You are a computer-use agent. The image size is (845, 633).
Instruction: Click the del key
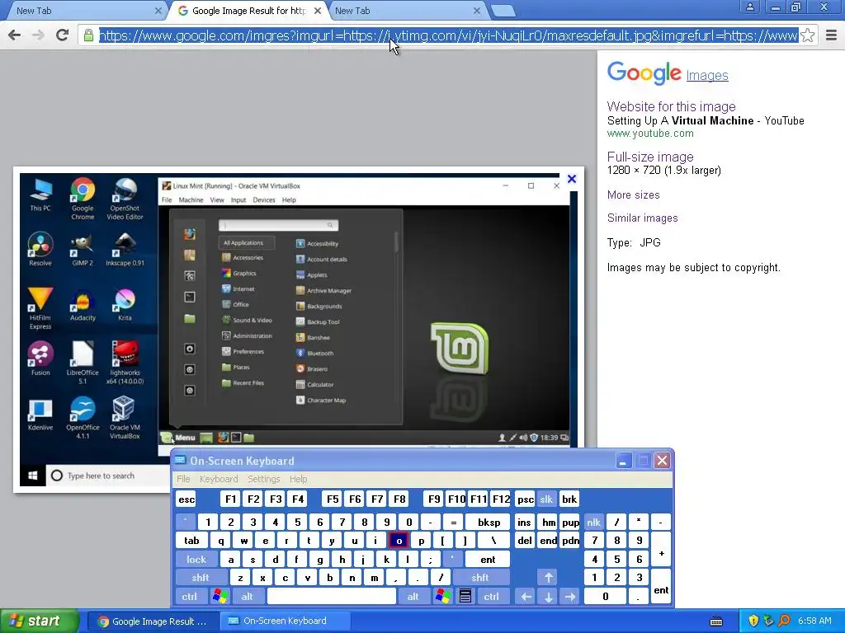[525, 541]
